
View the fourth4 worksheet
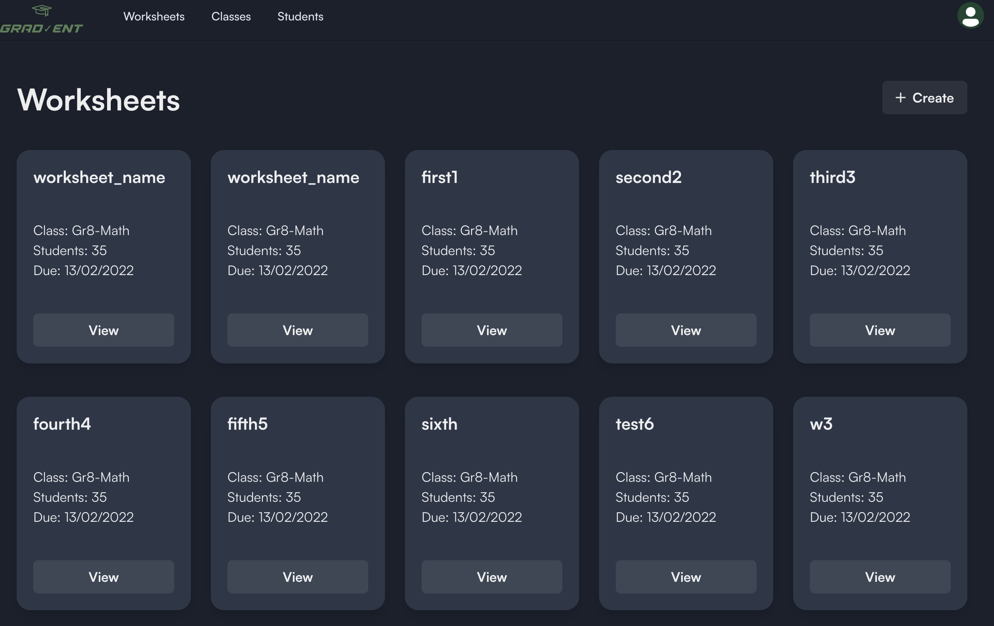tap(104, 577)
